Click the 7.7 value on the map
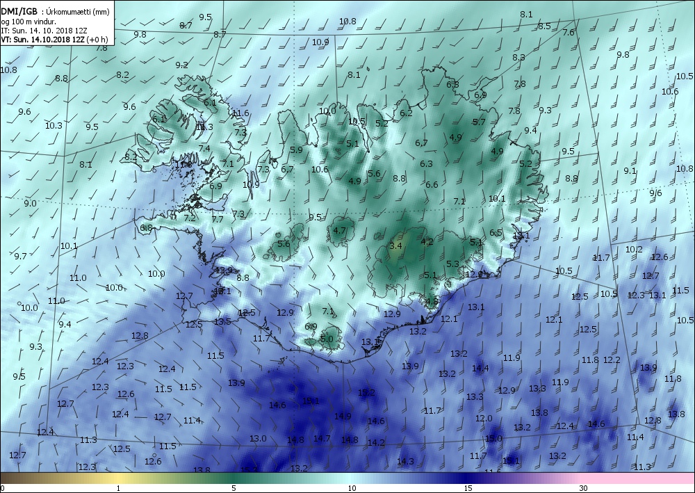Image resolution: width=695 pixels, height=493 pixels. pos(217,219)
